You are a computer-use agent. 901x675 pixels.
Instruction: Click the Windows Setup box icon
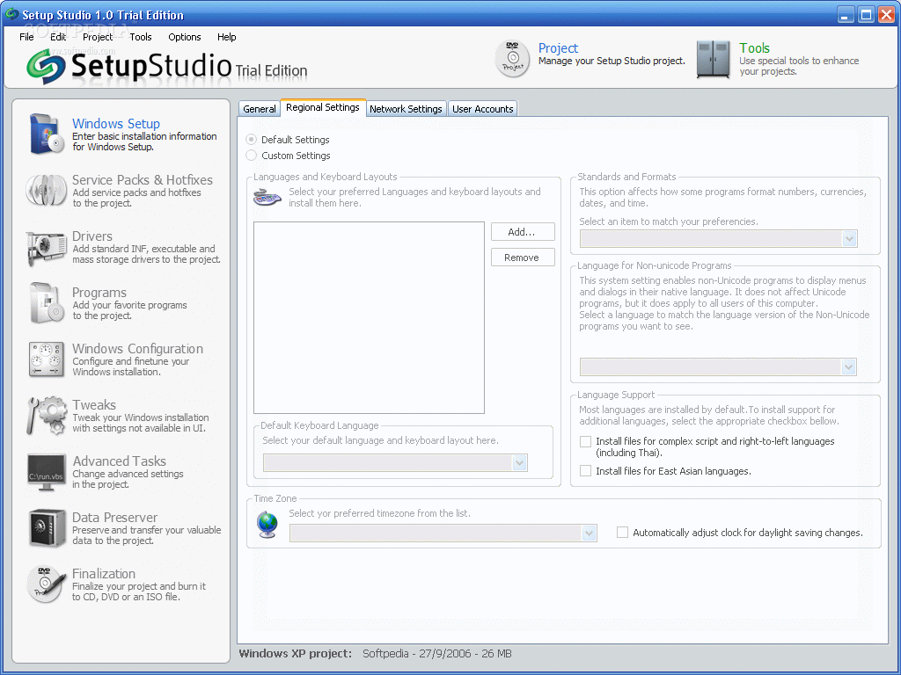click(47, 134)
